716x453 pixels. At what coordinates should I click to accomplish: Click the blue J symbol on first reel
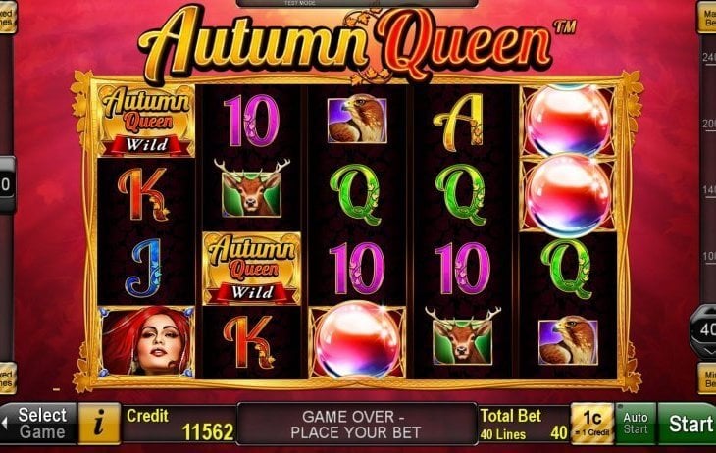click(144, 268)
